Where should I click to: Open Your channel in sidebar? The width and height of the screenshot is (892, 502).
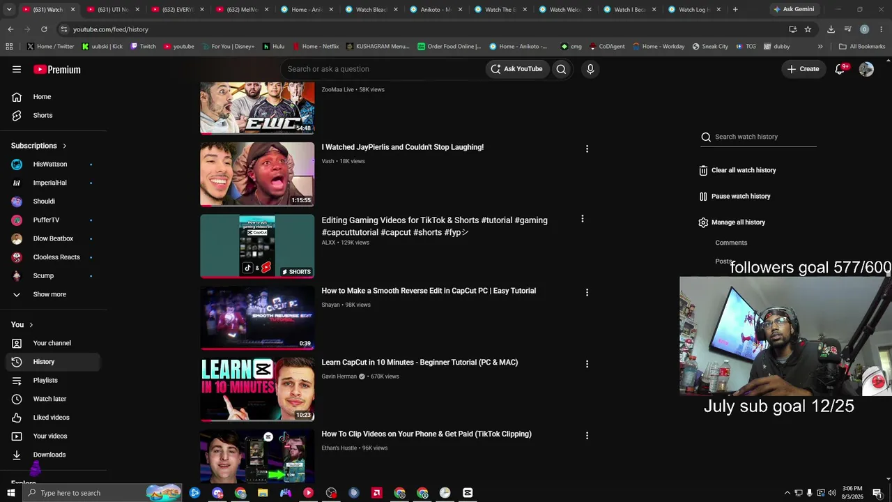[53, 343]
